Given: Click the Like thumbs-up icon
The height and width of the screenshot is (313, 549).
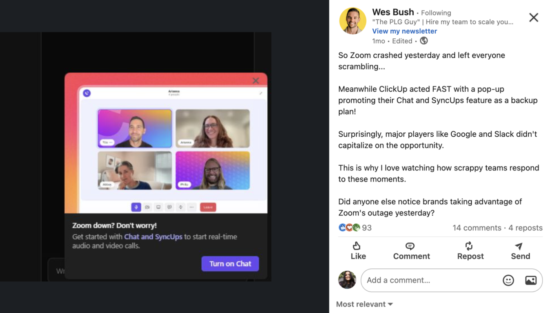Looking at the screenshot, I should tap(357, 246).
